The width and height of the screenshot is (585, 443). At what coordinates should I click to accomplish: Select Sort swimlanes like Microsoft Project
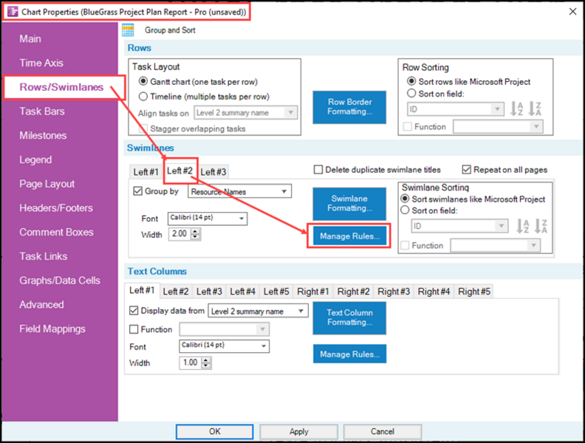click(x=405, y=199)
